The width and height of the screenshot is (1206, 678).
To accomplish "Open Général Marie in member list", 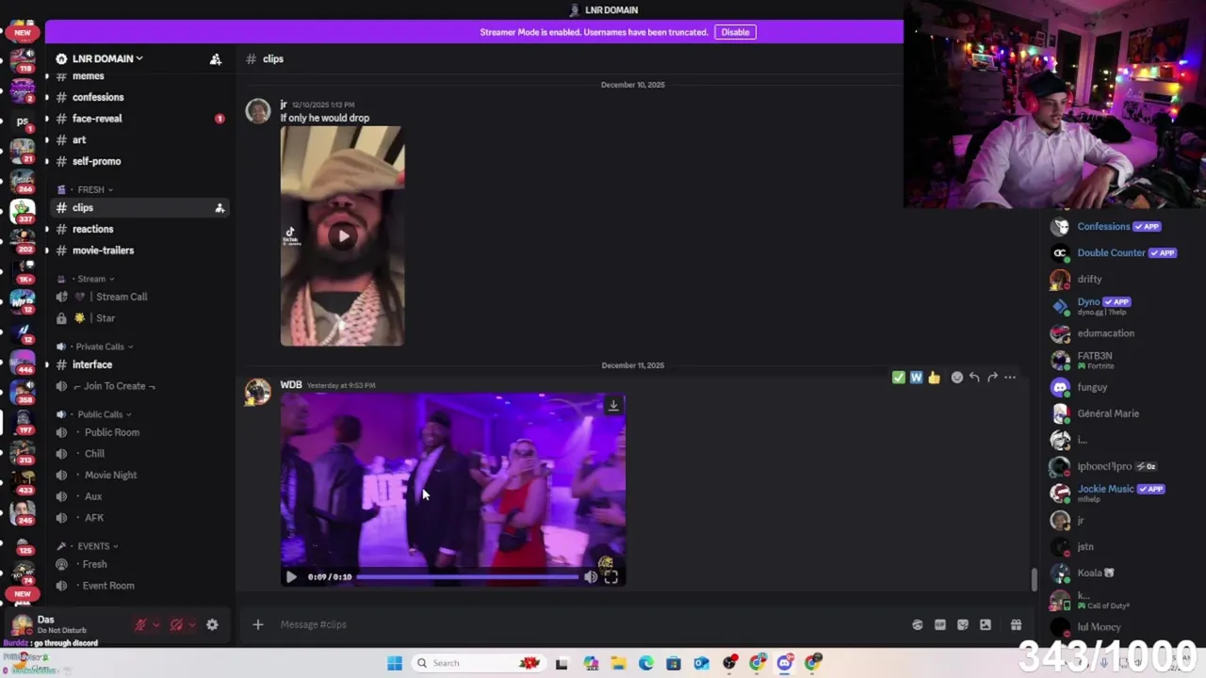I will pos(1108,413).
